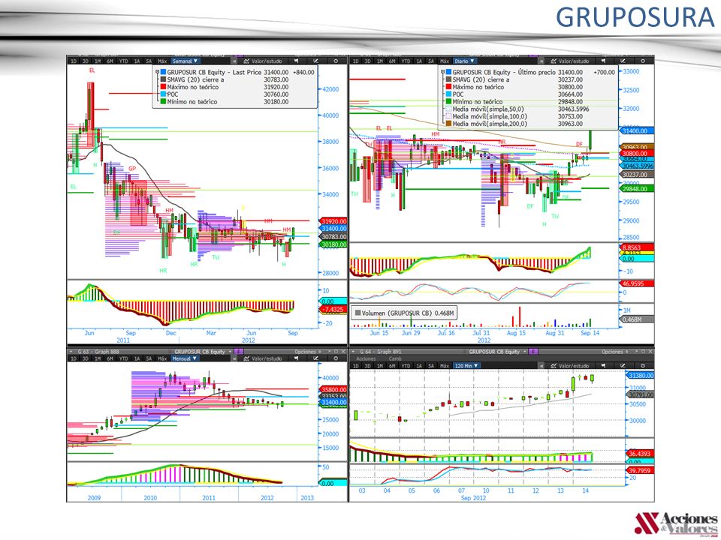Screen dimensions: 721x540
Task: Click the flag annotation icon in daily chart toolbar
Action: pos(603,61)
